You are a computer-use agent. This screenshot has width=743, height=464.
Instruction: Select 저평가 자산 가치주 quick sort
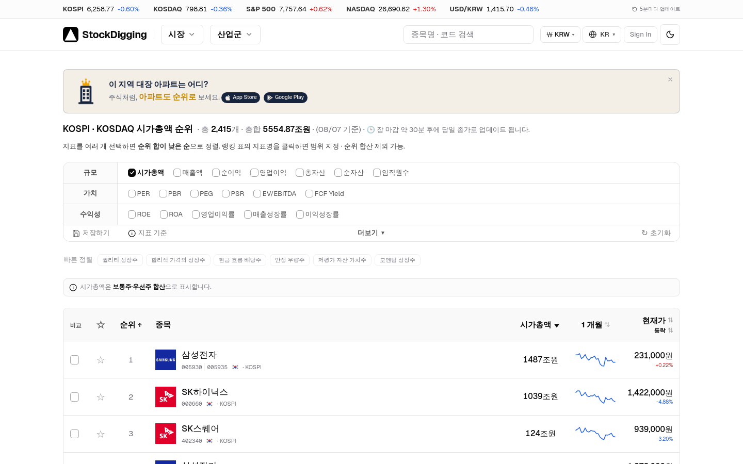342,260
